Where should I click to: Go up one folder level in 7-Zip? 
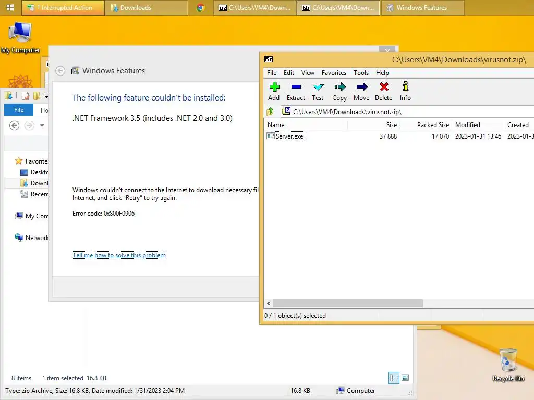pyautogui.click(x=271, y=111)
